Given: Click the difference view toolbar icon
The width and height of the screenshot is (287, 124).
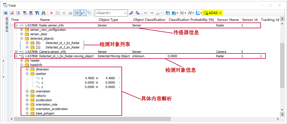Looking at the screenshot, I should (18, 13).
